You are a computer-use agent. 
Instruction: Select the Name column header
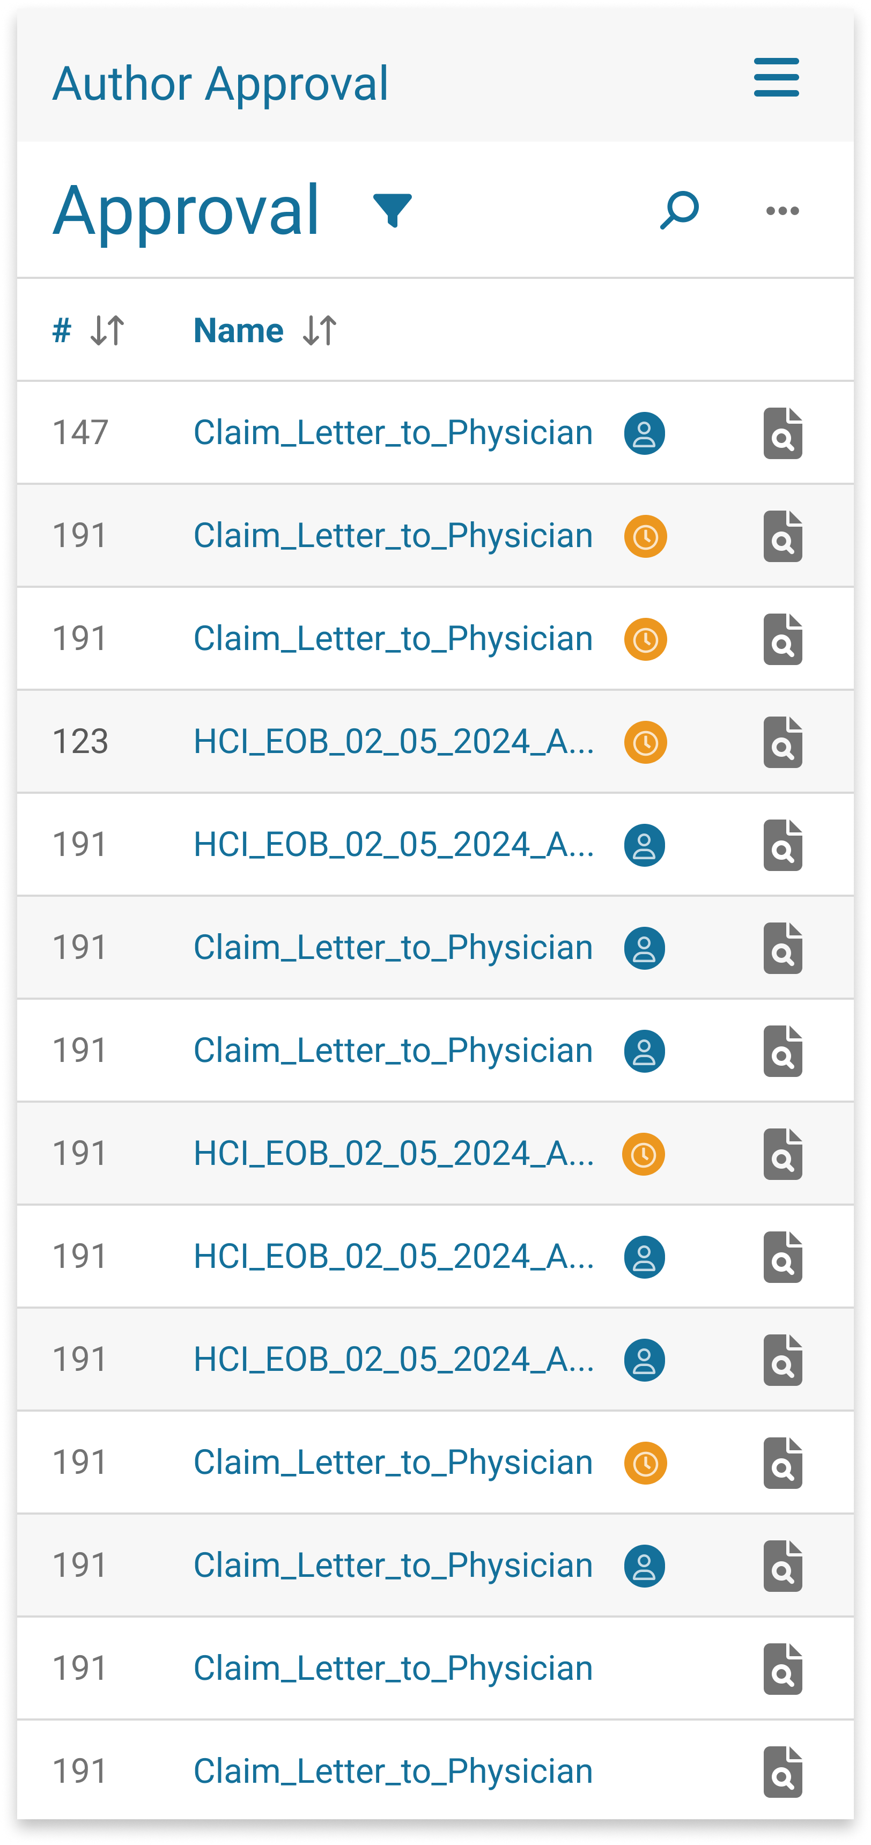239,331
